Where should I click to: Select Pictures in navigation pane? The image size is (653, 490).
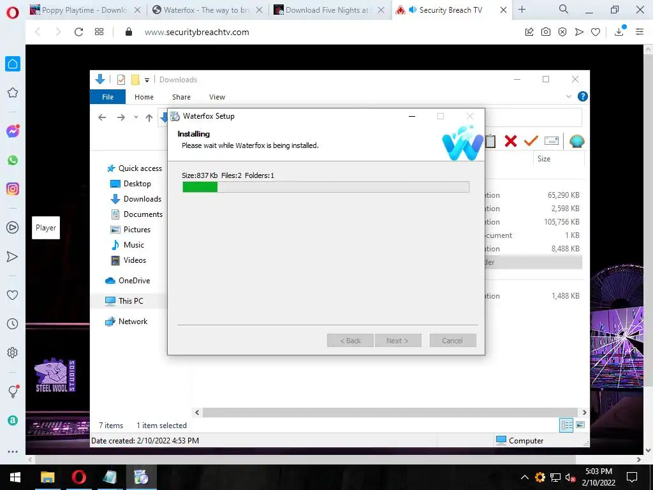click(130, 230)
